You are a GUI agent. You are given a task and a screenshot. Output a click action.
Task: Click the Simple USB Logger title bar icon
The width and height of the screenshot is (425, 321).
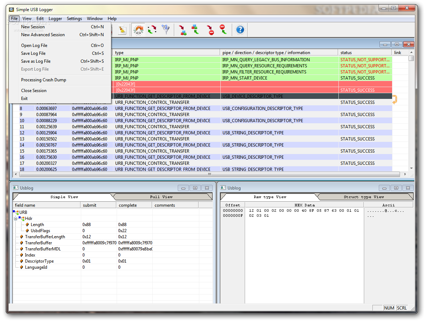pos(11,10)
